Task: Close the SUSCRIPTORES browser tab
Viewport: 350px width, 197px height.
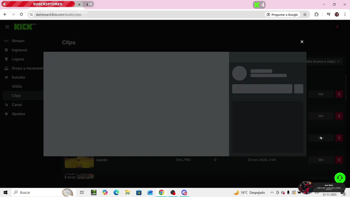Action: pos(79,4)
